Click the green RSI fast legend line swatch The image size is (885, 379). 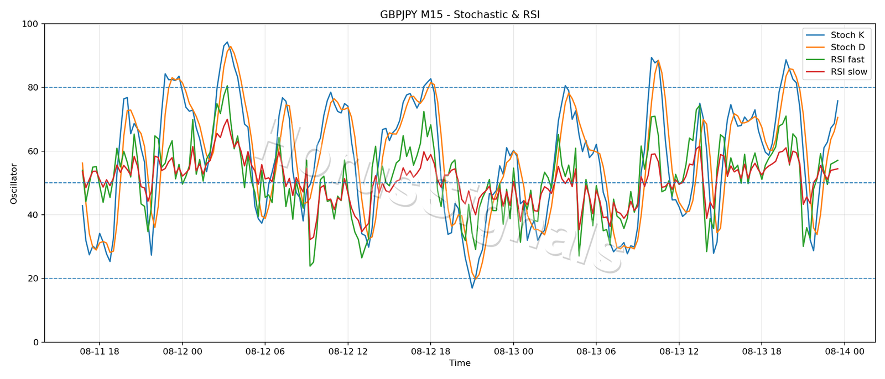(816, 60)
